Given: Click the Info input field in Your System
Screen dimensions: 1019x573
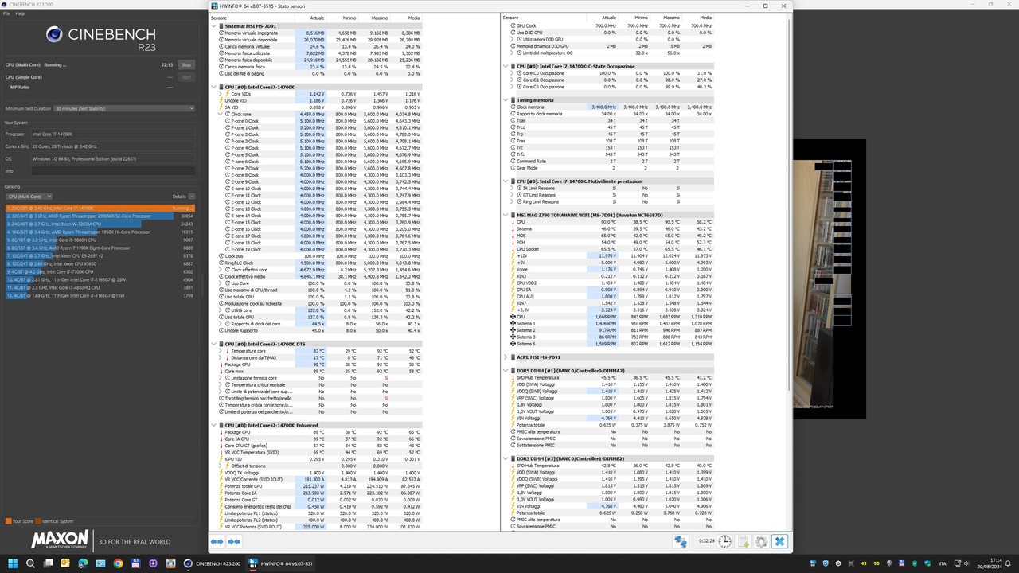Looking at the screenshot, I should [x=112, y=171].
